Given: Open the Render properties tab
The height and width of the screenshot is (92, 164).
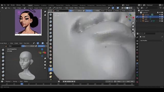Looking at the screenshot, I should pos(137,41).
